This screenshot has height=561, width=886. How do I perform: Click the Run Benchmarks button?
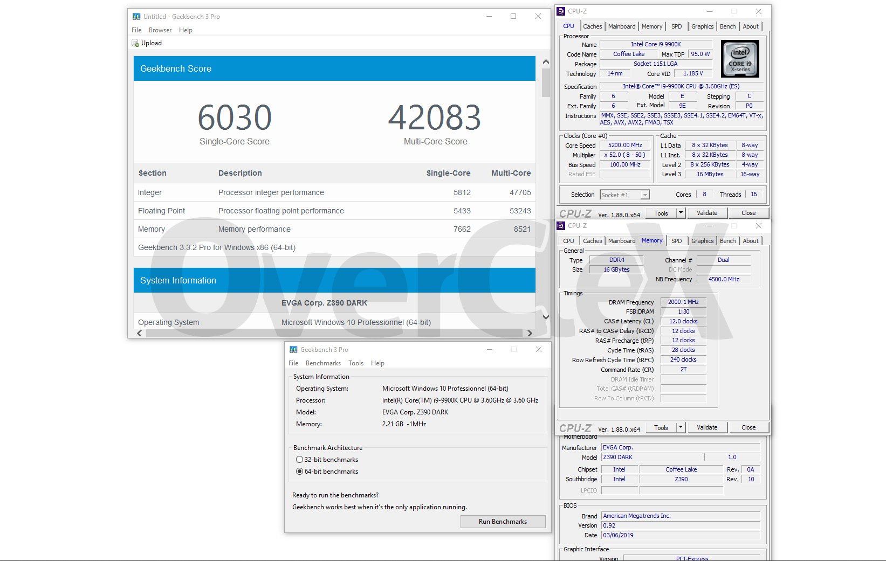(x=503, y=522)
